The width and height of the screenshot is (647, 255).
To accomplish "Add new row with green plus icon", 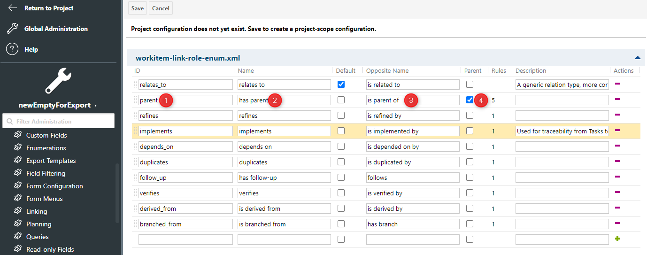I will (617, 239).
